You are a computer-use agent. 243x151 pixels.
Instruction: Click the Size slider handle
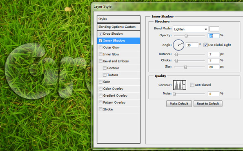(x=185, y=67)
